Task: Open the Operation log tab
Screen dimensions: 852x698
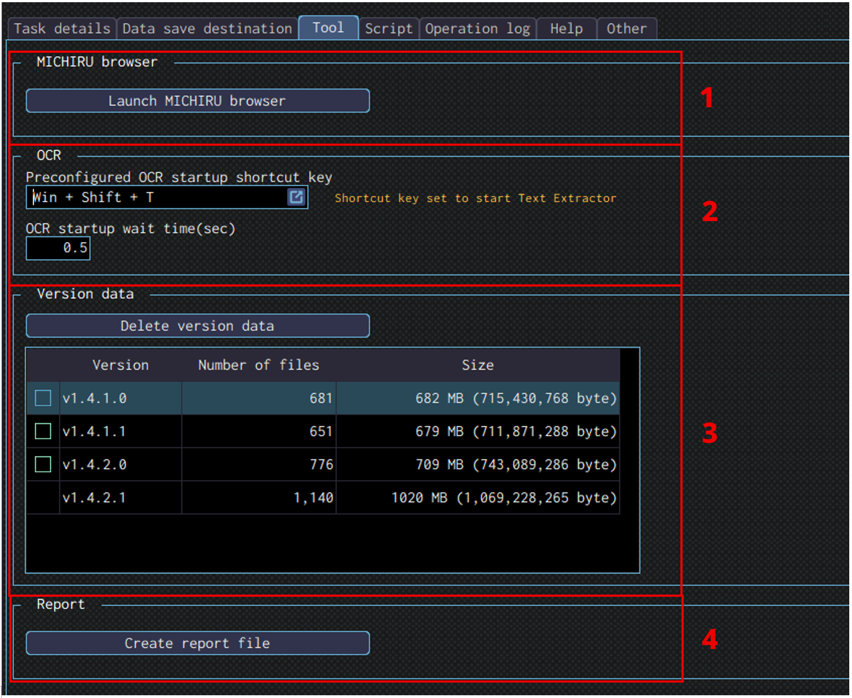Action: click(477, 29)
